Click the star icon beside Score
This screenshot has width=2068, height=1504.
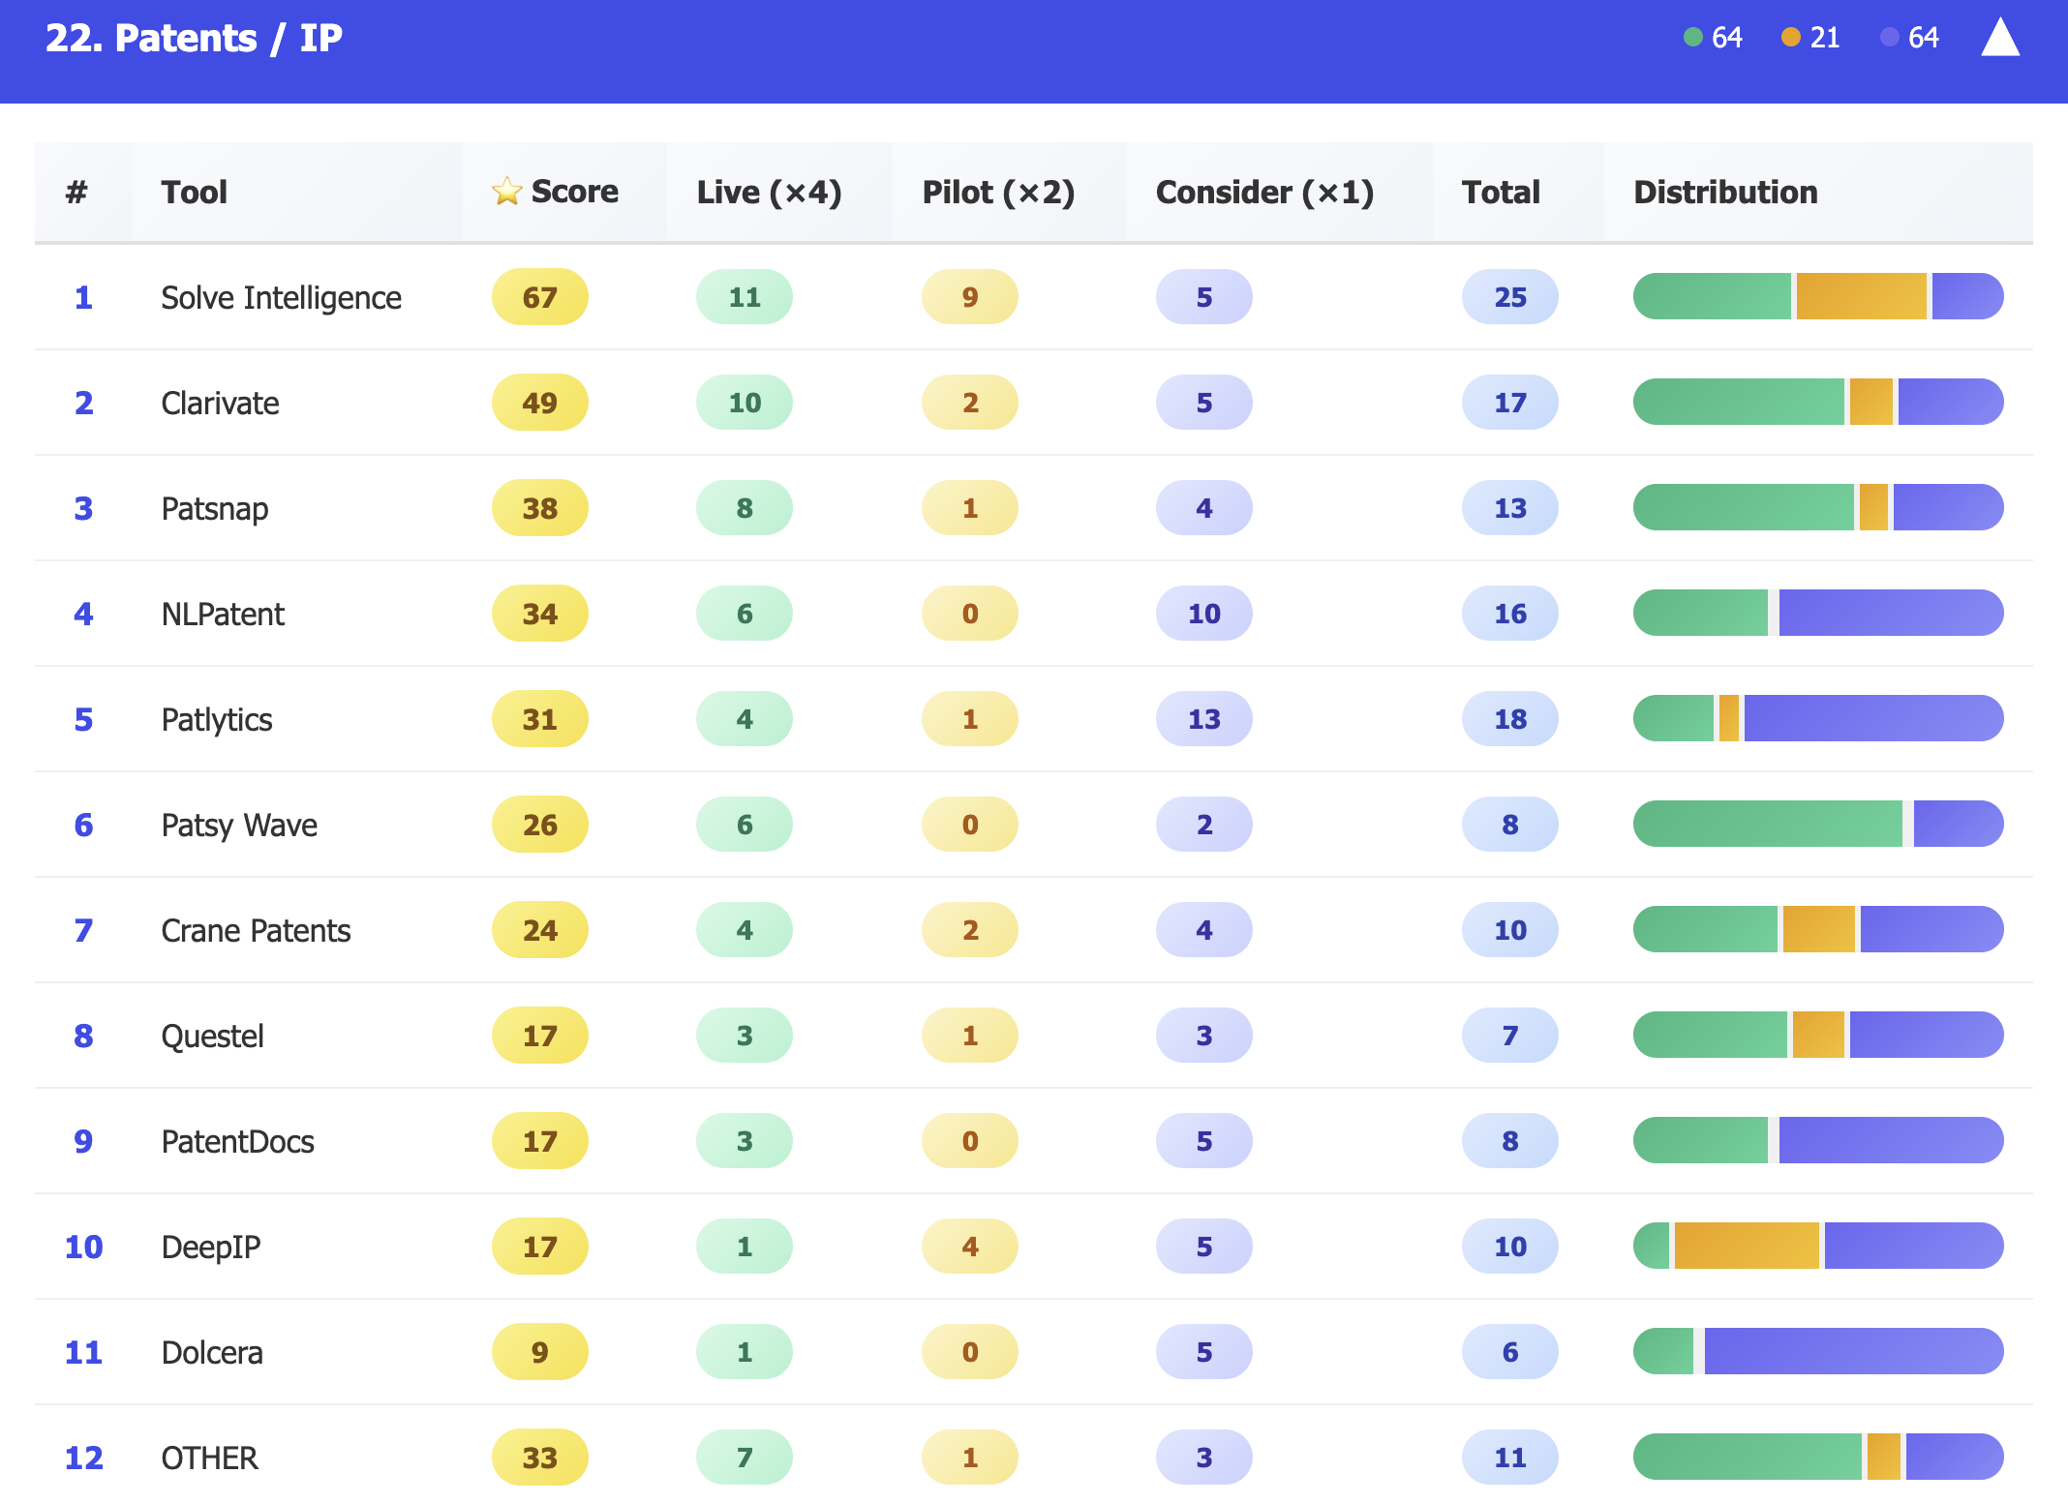(x=506, y=192)
